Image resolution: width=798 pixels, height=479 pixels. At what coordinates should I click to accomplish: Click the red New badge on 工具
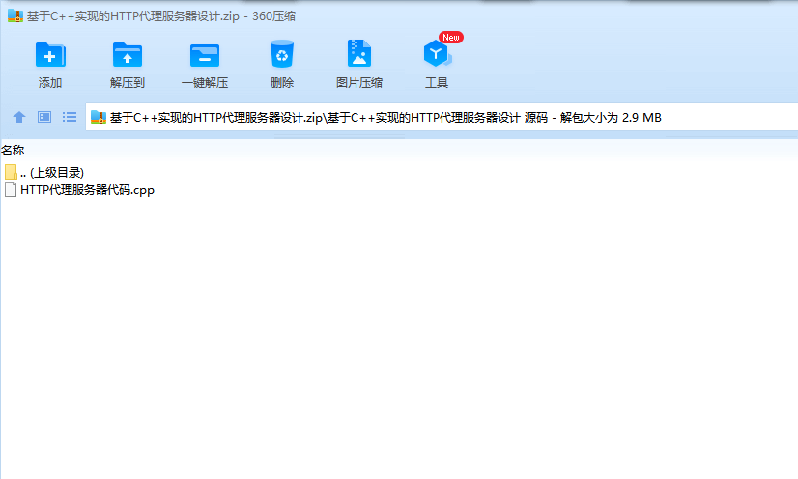[x=451, y=37]
